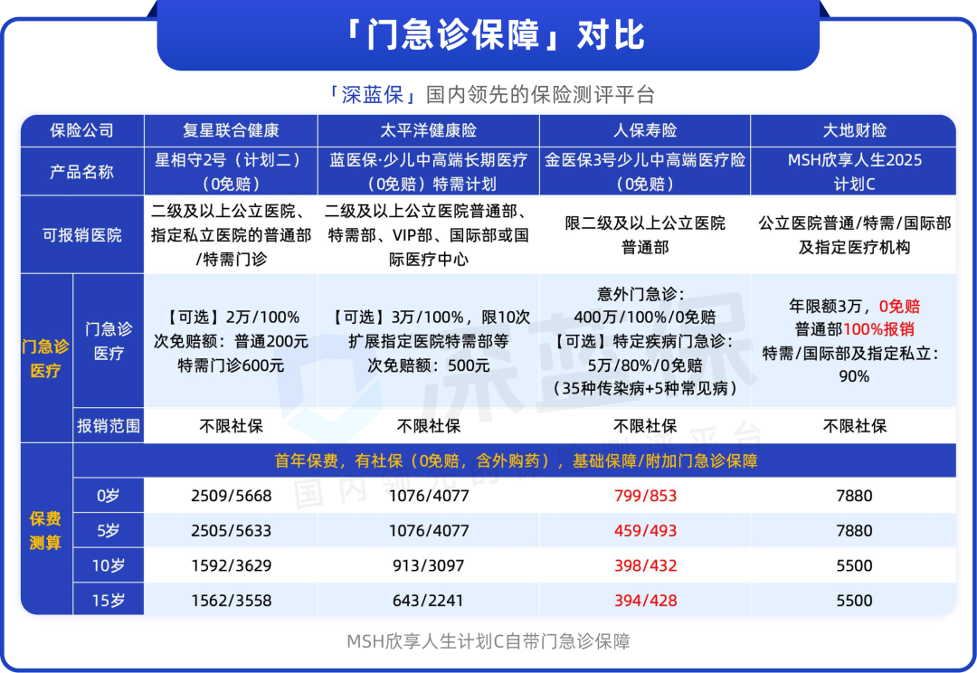977x673 pixels.
Task: Click the text 400万/100%/0免赔
Action: [x=645, y=318]
